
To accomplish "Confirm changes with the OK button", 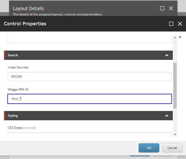I will [149, 148].
